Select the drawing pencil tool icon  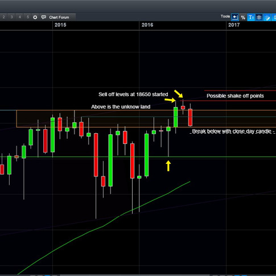267,17
